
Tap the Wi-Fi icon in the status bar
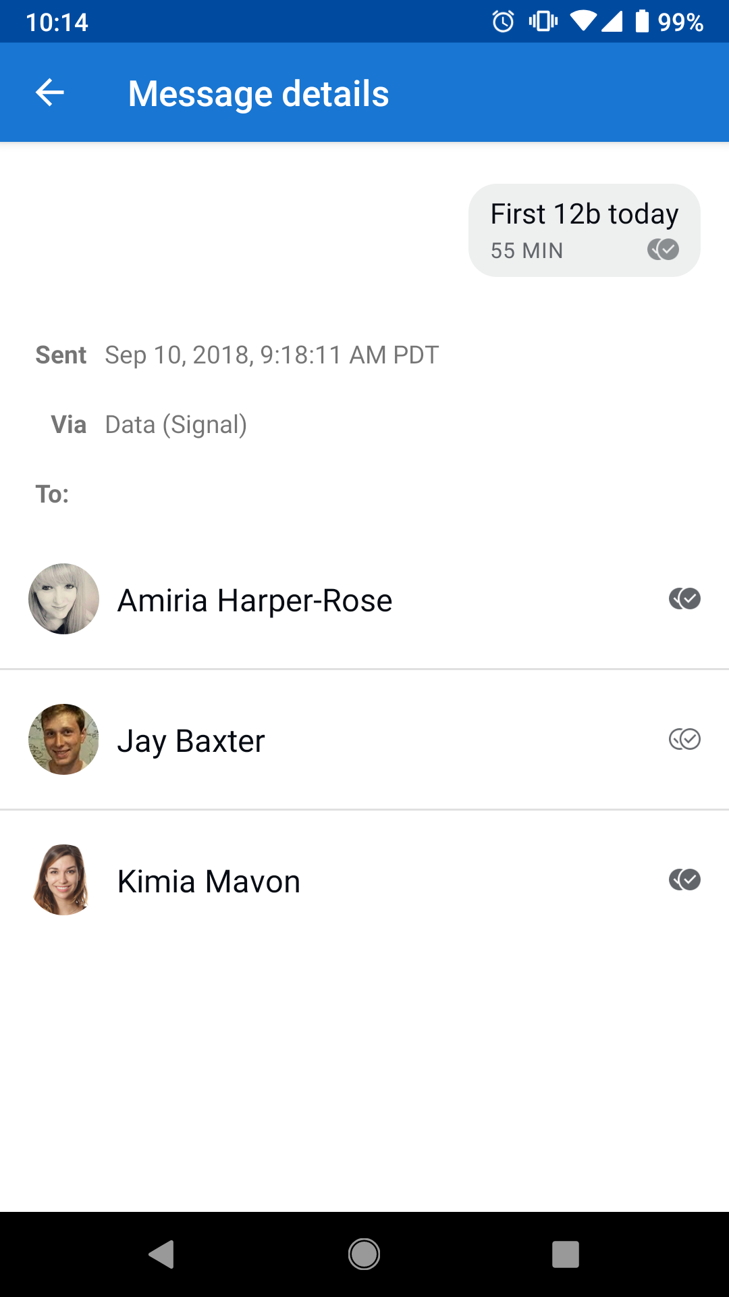point(585,22)
